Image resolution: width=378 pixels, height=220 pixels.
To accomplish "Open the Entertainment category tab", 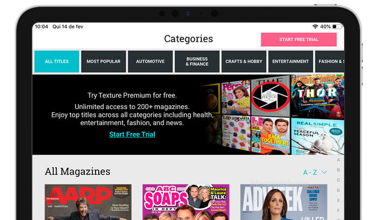I will point(291,61).
